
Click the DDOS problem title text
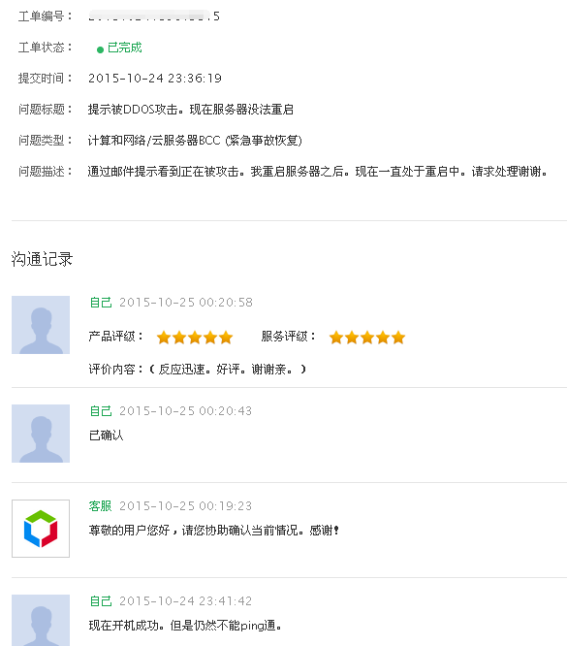(191, 110)
